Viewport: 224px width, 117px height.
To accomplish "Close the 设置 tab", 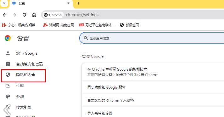I will point(68,3).
